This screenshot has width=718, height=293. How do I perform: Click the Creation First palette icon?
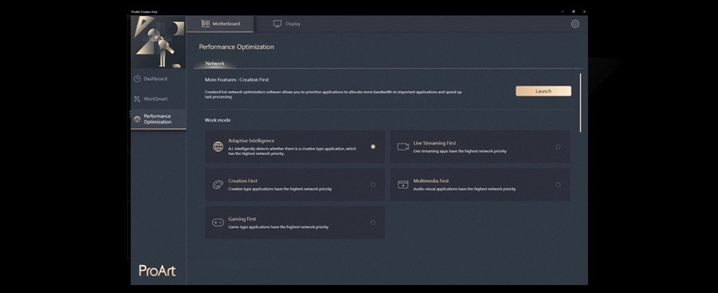click(x=218, y=185)
